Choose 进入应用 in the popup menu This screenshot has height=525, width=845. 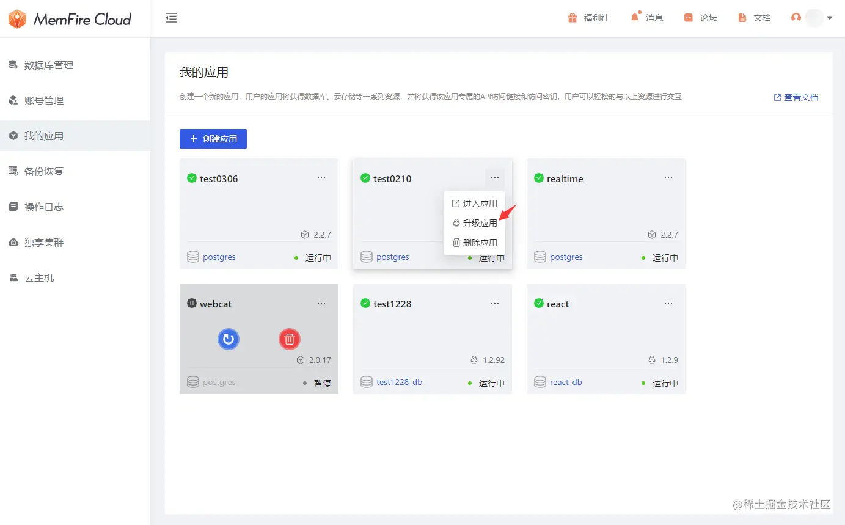click(x=474, y=204)
